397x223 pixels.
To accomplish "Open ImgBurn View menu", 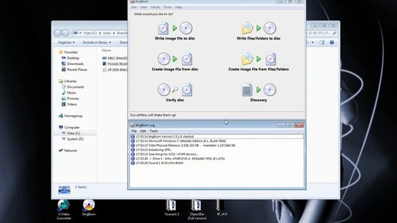I will click(x=143, y=7).
